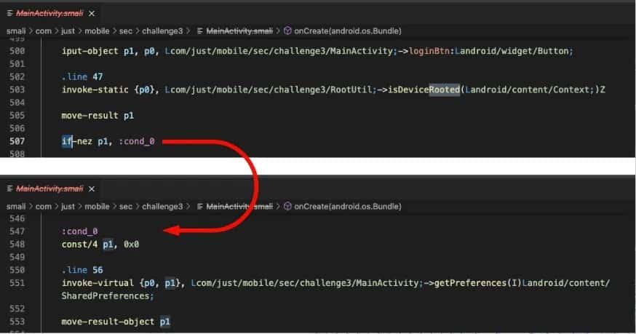Click file icon on the upper MainActivity.smali tab
This screenshot has width=636, height=334.
pos(9,13)
